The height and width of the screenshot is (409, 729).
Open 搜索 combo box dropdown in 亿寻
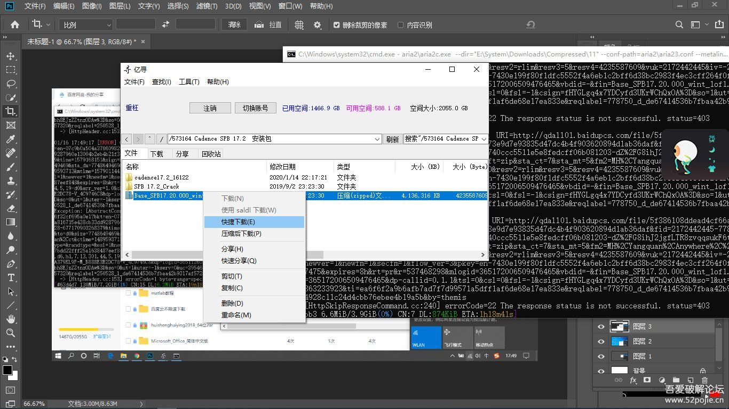point(484,139)
